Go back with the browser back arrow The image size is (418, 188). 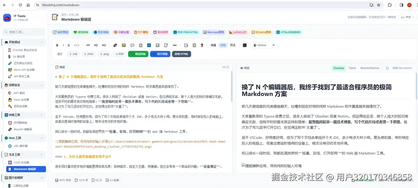(x=5, y=5)
